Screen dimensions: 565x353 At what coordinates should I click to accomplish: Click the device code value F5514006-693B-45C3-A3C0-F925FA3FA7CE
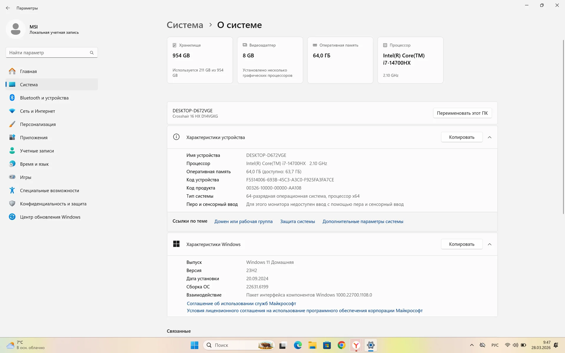tap(290, 180)
